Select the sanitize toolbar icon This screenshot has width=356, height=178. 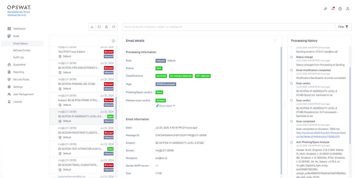106,27
